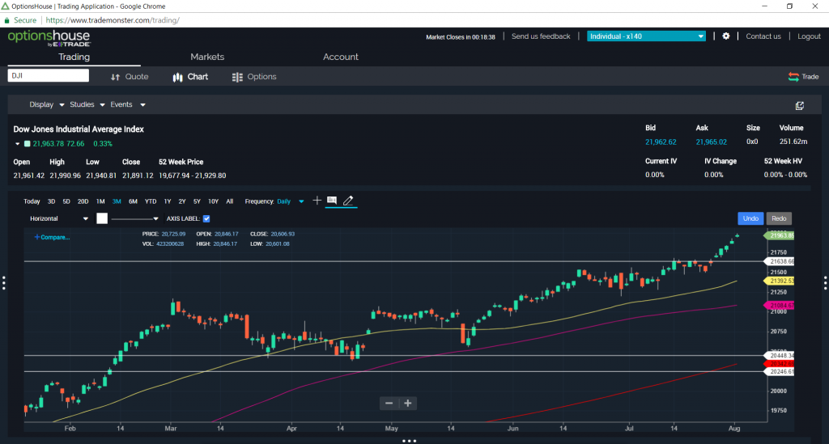
Task: Open the white line color swatch
Action: tap(102, 218)
